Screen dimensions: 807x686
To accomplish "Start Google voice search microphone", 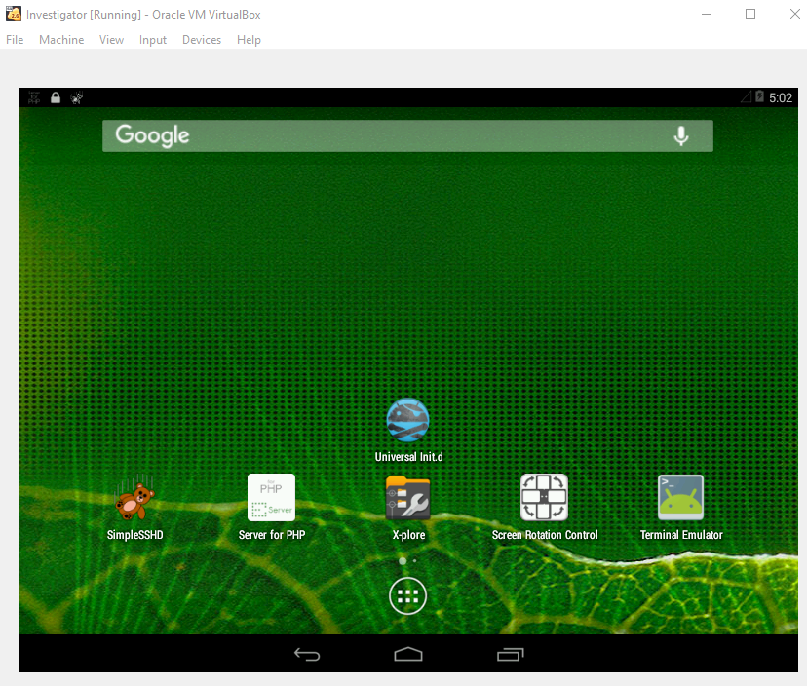I will [681, 135].
